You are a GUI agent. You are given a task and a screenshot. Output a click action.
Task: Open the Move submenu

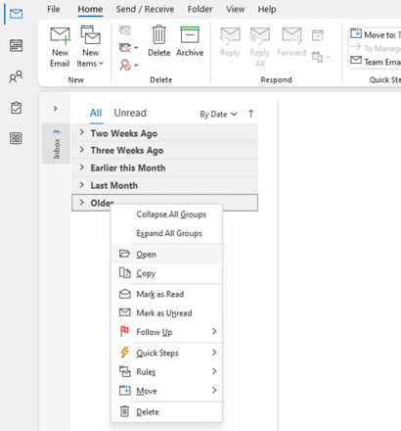click(x=167, y=391)
